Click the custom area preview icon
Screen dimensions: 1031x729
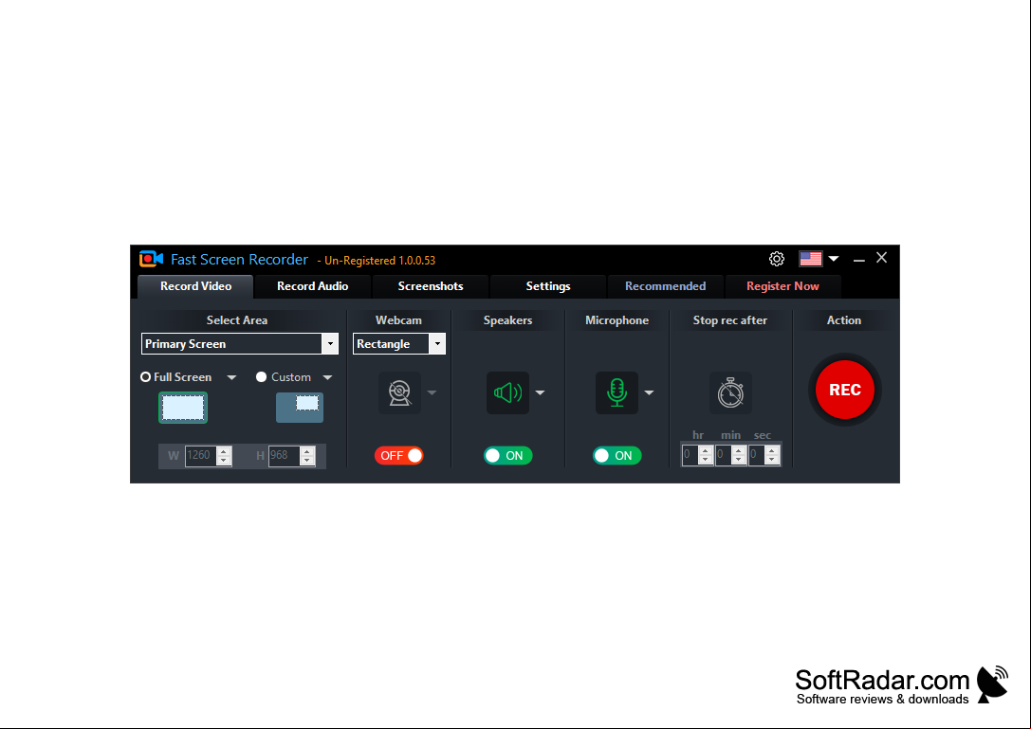(299, 408)
